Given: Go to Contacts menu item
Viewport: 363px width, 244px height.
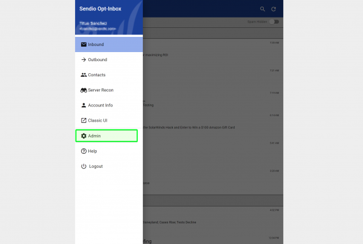Looking at the screenshot, I should pyautogui.click(x=109, y=75).
